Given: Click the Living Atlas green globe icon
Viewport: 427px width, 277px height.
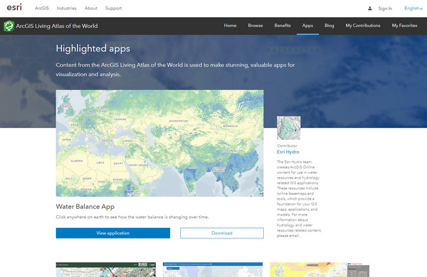Looking at the screenshot, I should pyautogui.click(x=9, y=26).
